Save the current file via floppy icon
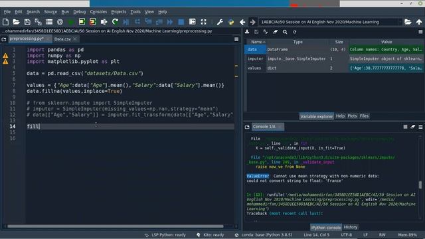425x239 pixels. coord(27,22)
